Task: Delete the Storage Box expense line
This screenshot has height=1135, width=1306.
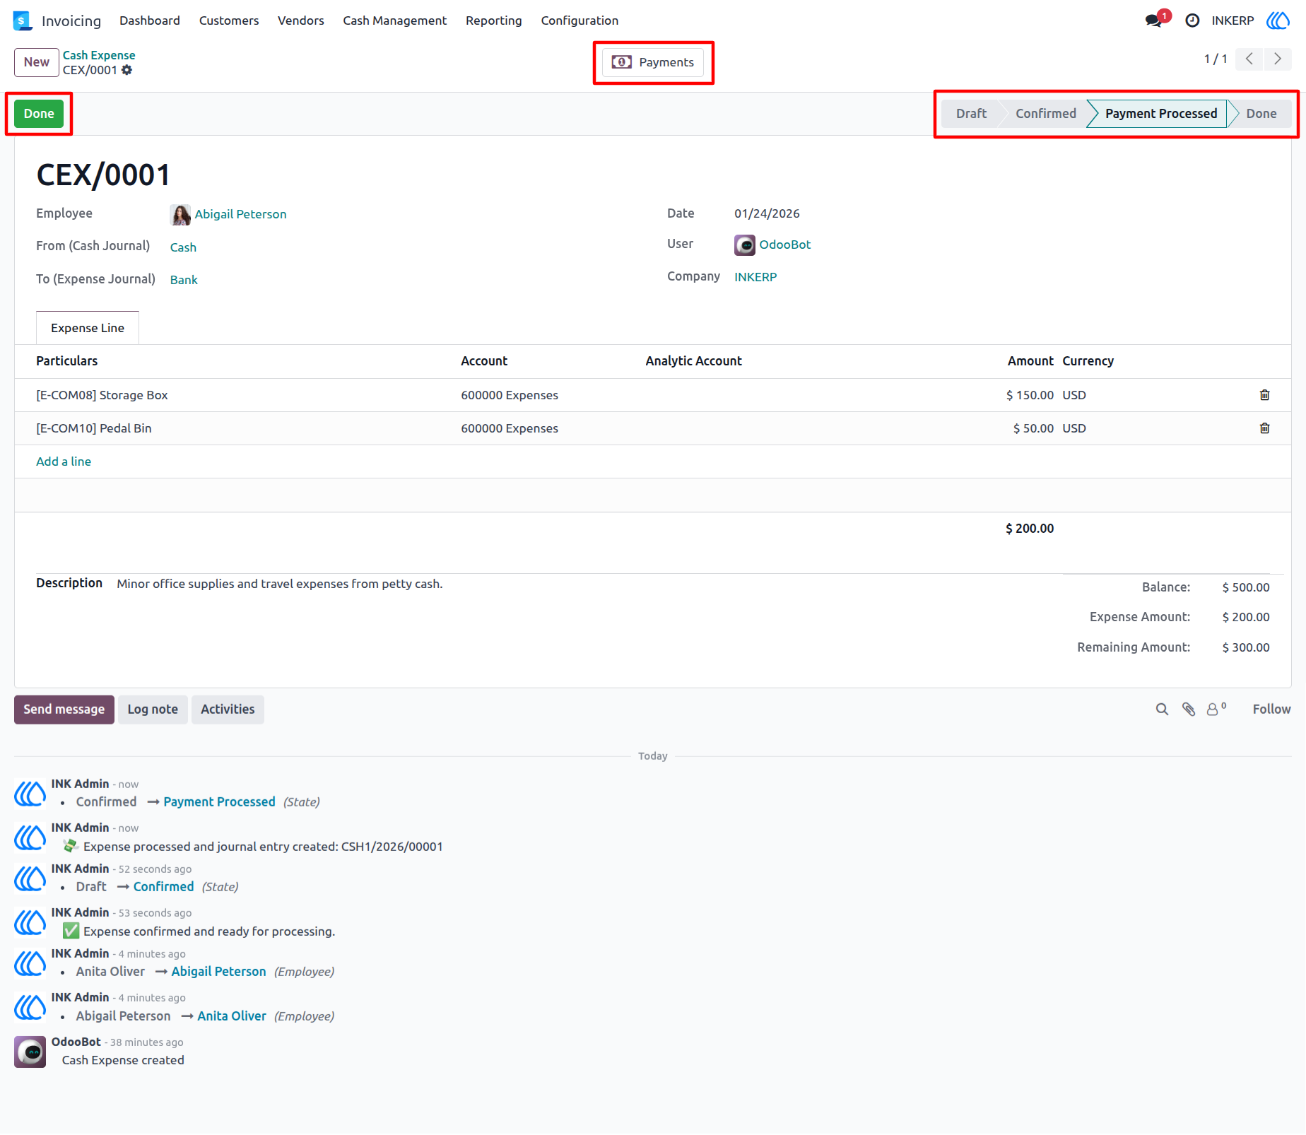Action: tap(1264, 395)
